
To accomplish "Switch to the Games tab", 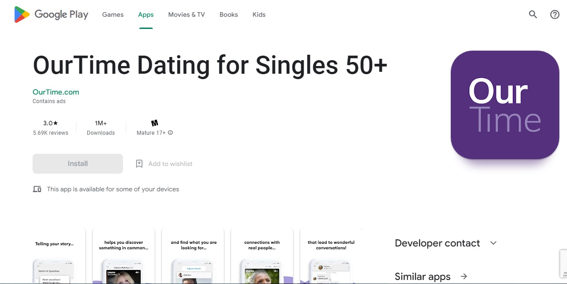I will [x=113, y=14].
